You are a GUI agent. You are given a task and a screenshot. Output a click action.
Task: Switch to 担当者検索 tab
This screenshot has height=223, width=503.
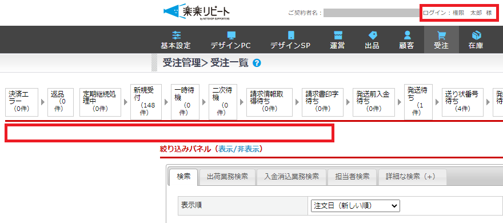coord(352,177)
